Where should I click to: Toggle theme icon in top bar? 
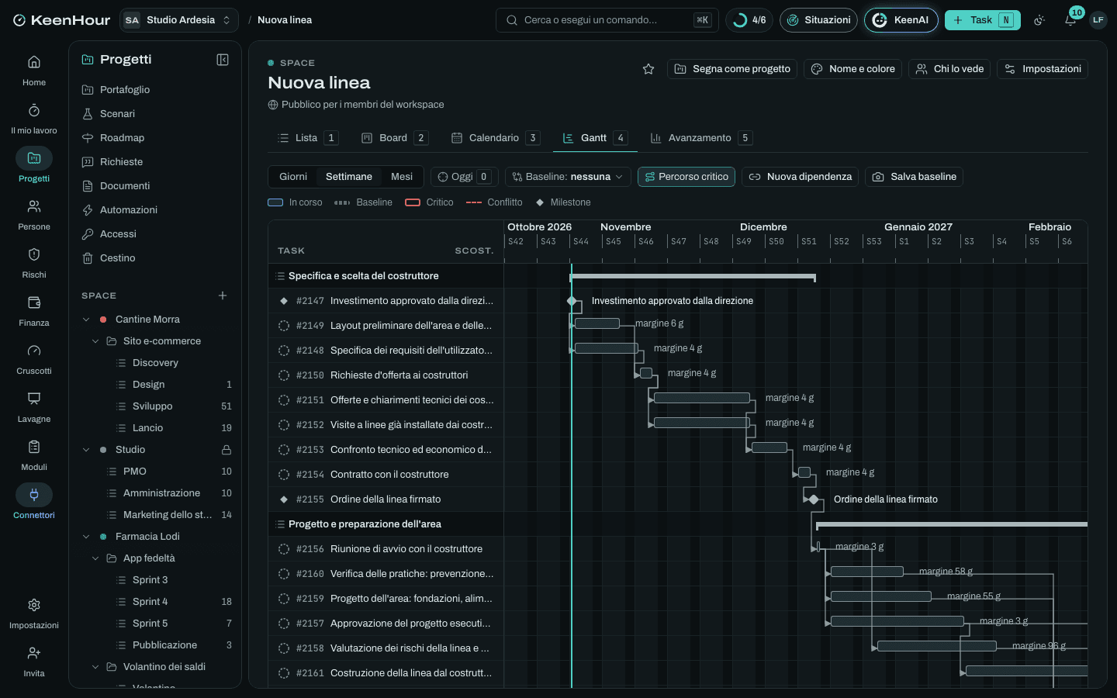pyautogui.click(x=1039, y=20)
